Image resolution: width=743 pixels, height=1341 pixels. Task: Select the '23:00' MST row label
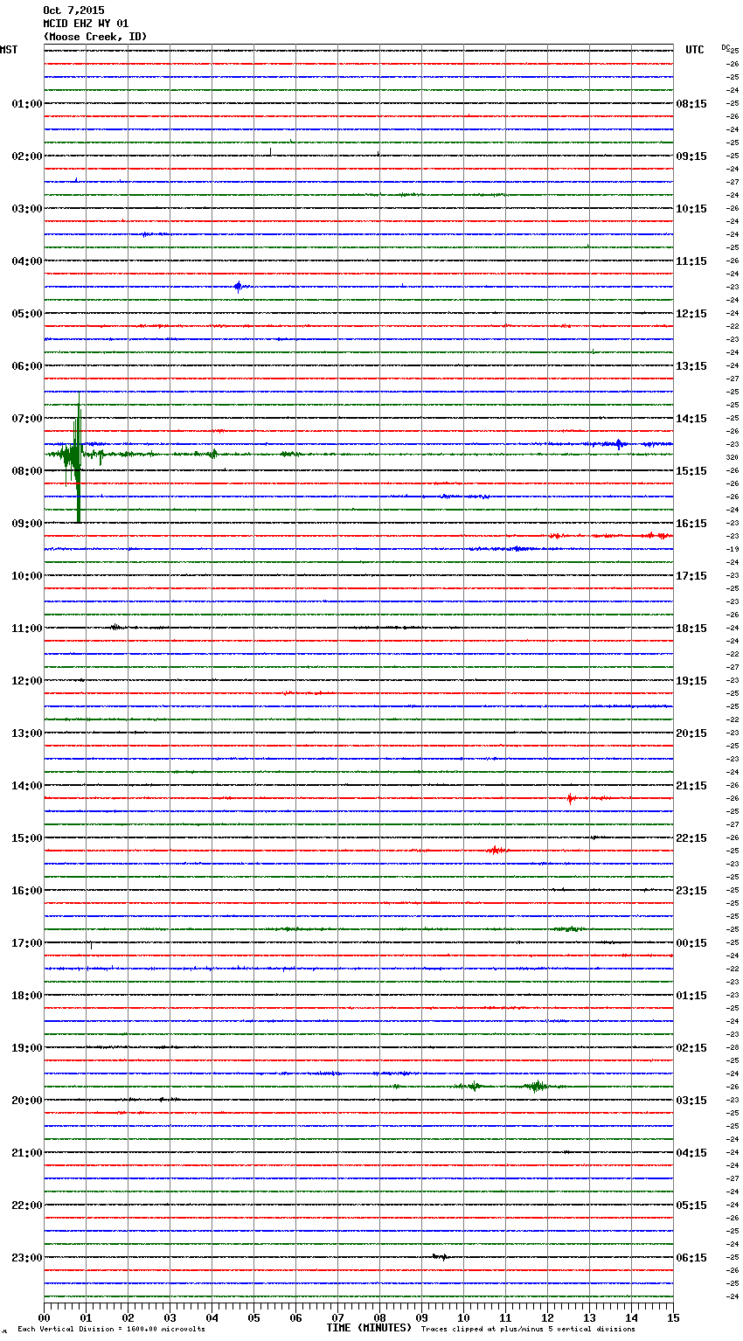click(x=27, y=1257)
